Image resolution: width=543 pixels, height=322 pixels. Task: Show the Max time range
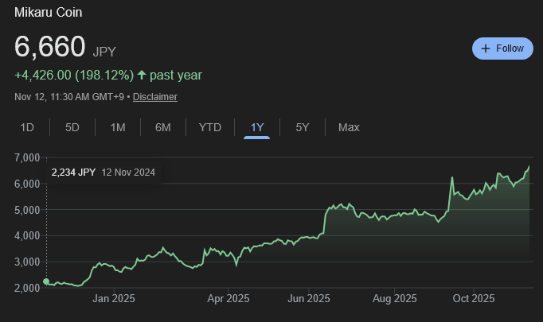point(349,127)
